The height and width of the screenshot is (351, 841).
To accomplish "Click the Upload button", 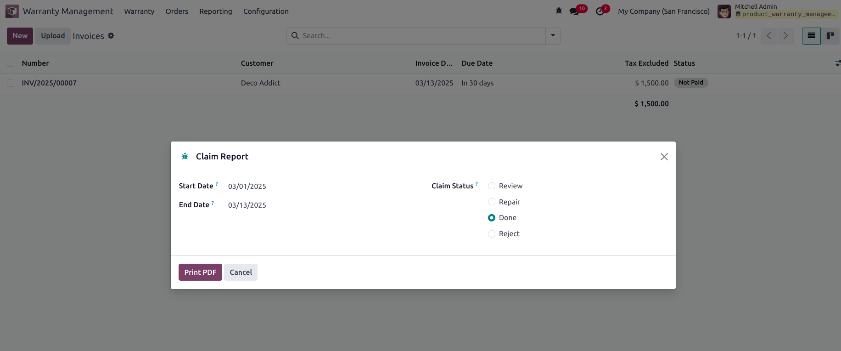I will (x=53, y=36).
